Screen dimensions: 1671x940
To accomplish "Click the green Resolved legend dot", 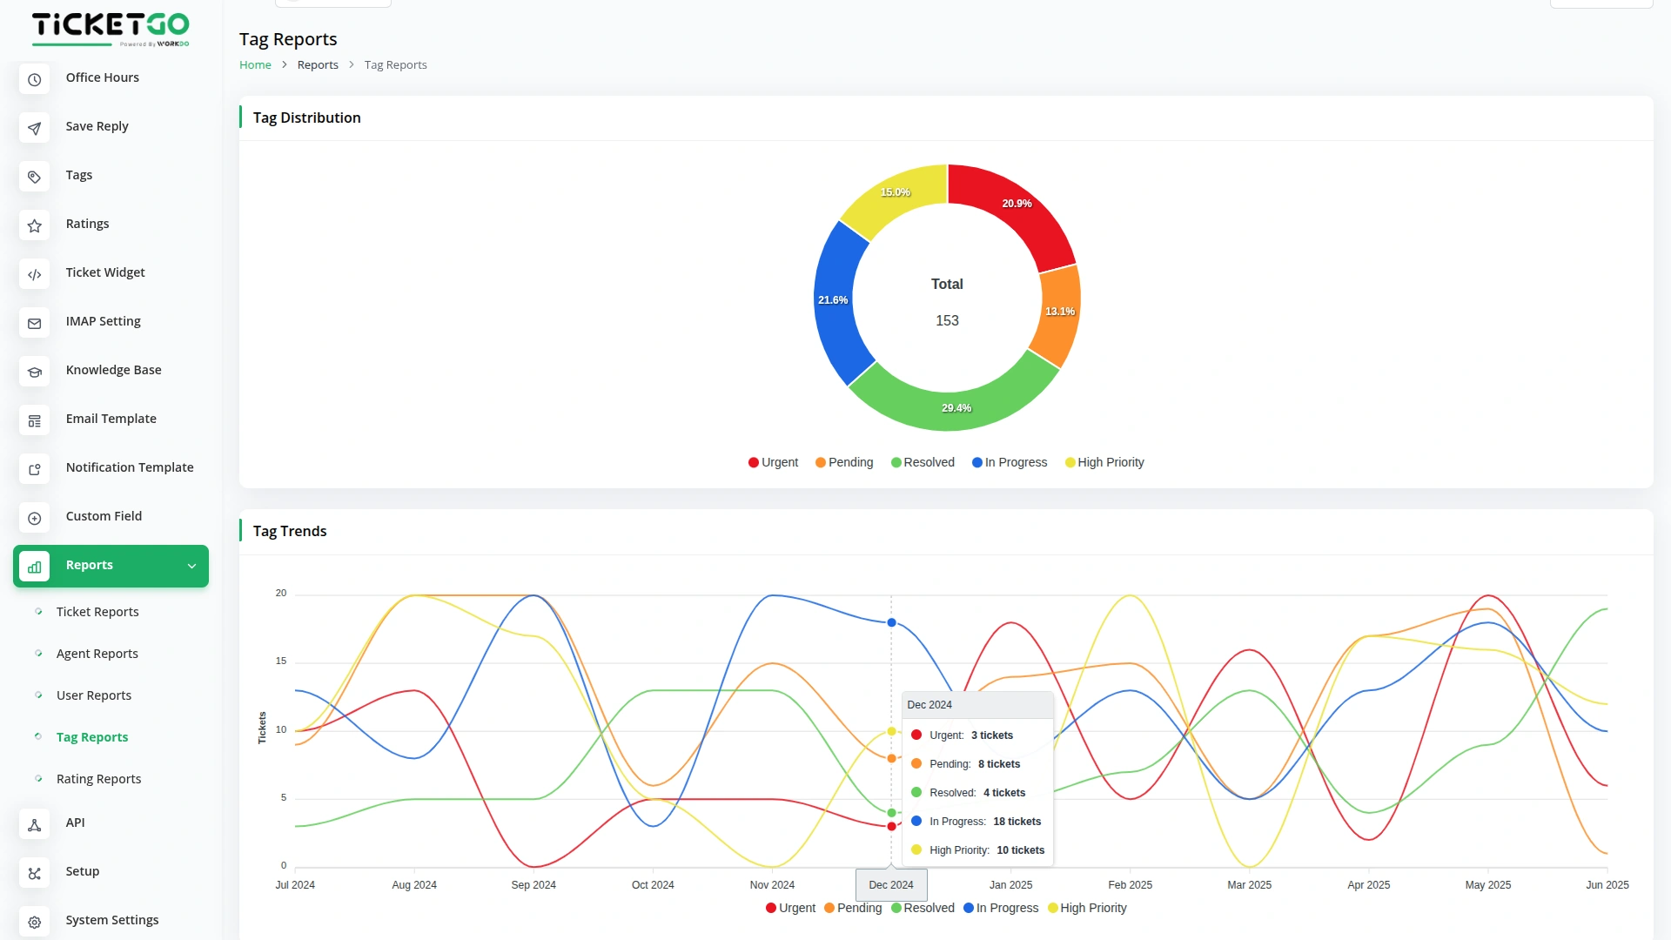I will [x=896, y=462].
